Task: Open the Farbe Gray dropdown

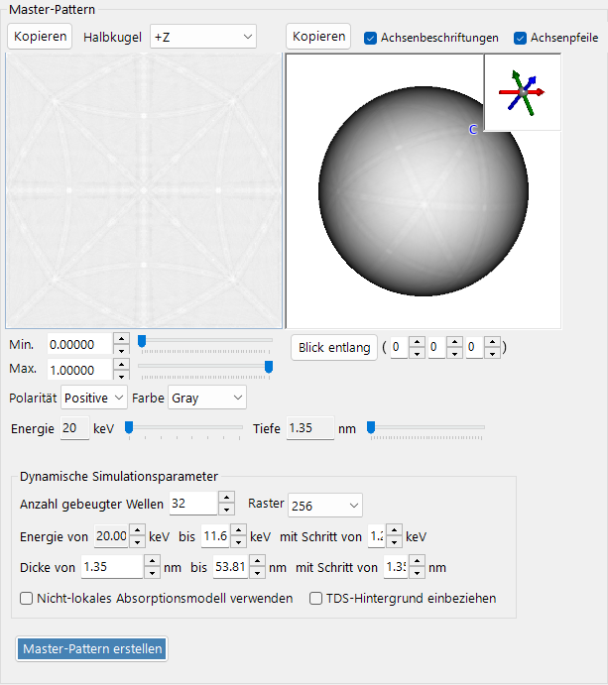Action: point(207,398)
